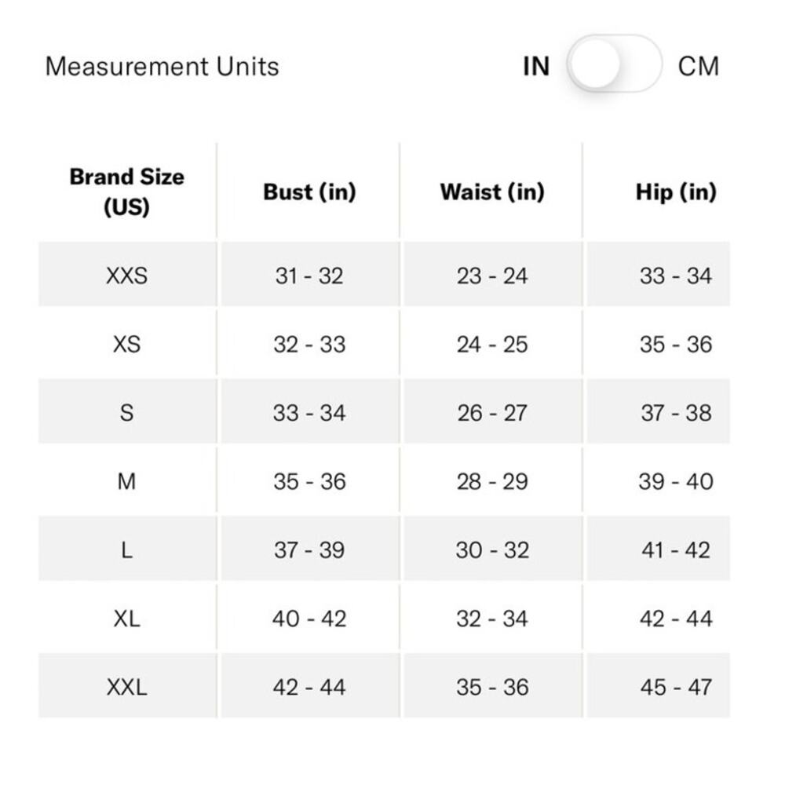The width and height of the screenshot is (785, 785).
Task: Click the Waist (in) column header
Action: pos(492,192)
